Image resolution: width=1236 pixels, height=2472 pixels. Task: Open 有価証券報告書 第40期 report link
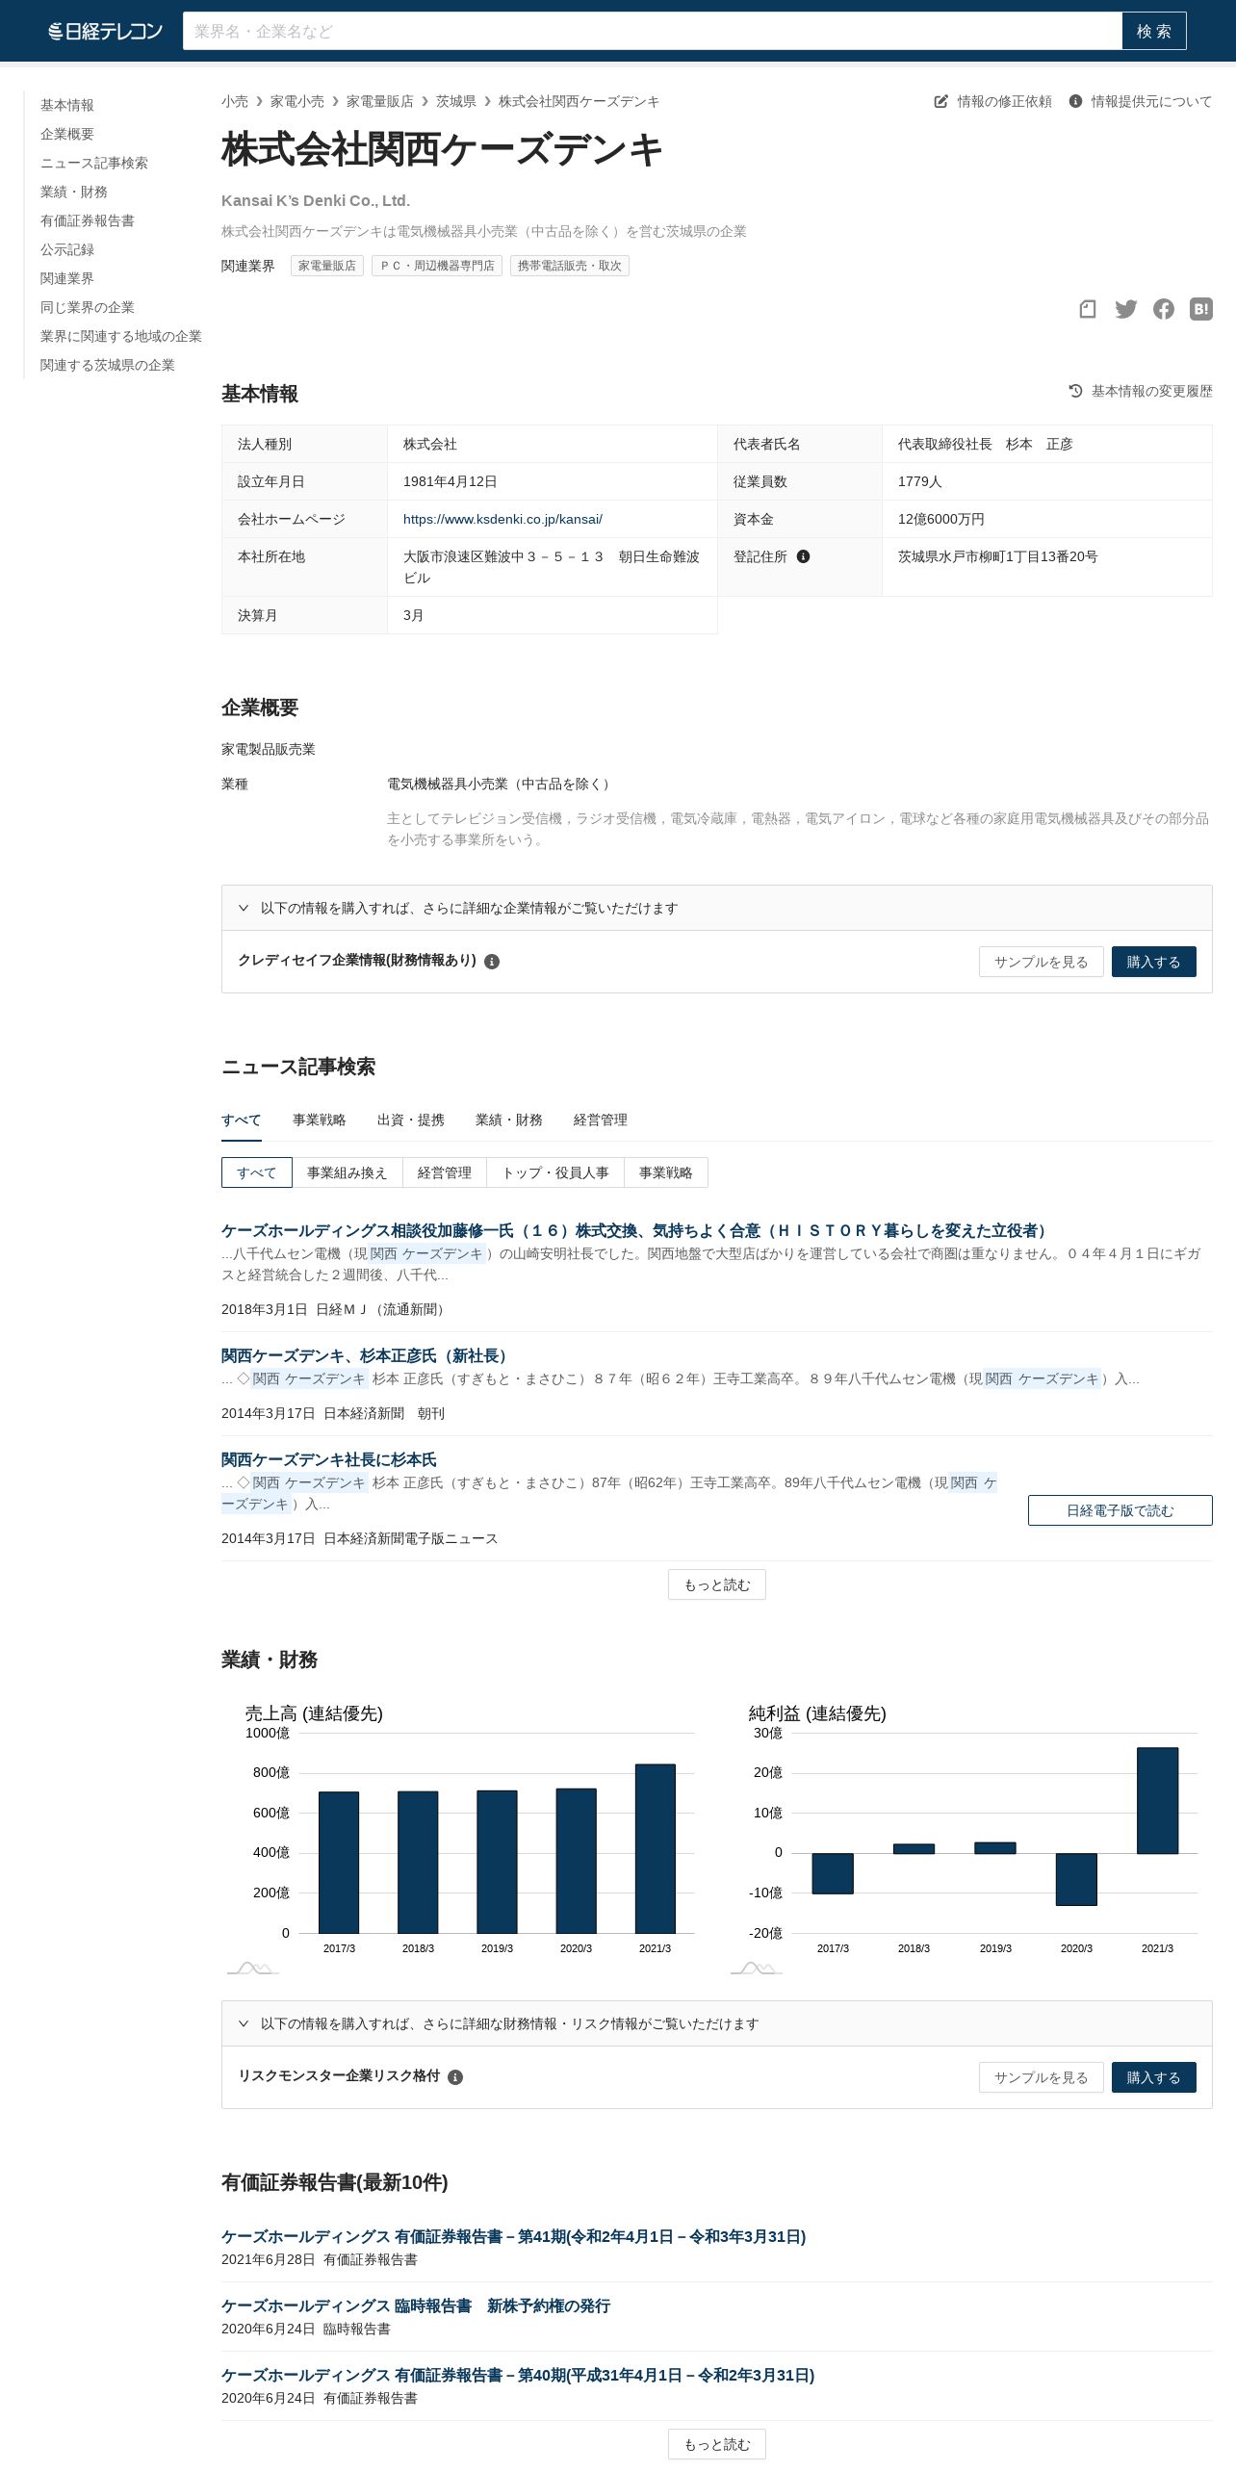tap(518, 2375)
